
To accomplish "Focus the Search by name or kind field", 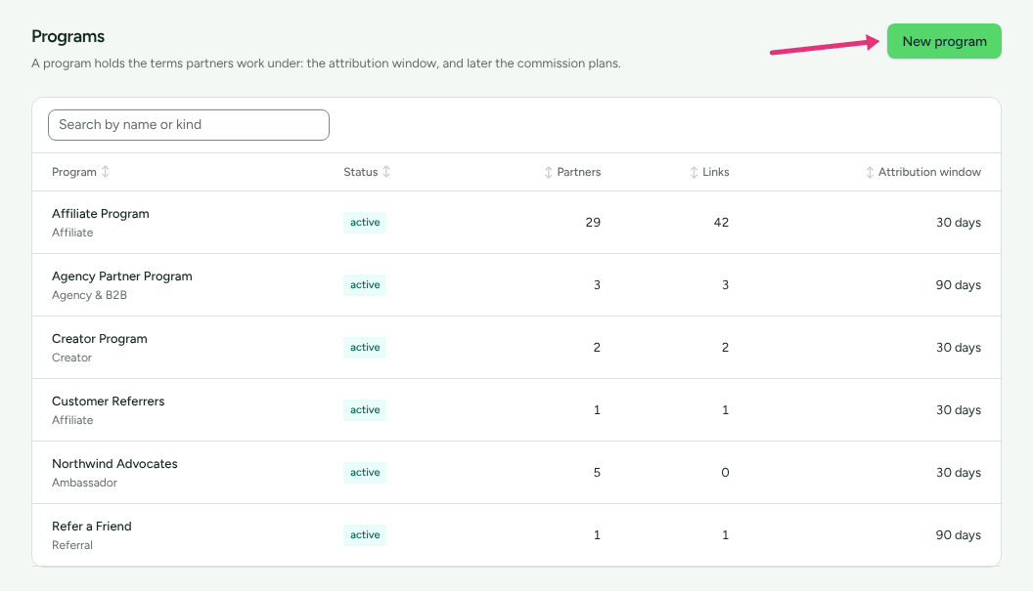I will coord(189,125).
